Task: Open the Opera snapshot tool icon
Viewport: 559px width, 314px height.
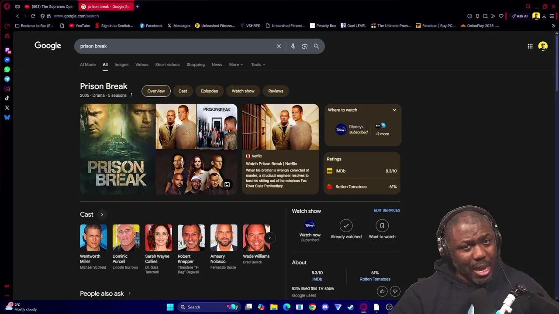Action: (485, 16)
